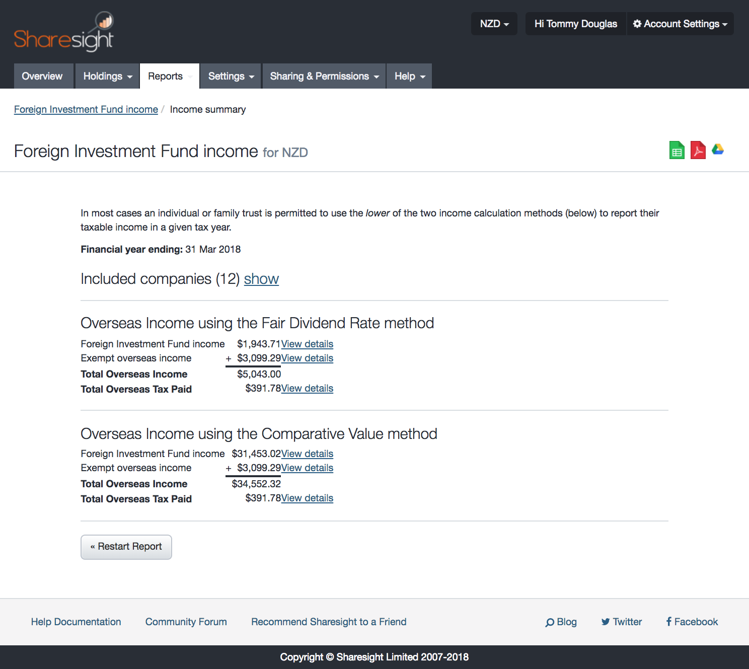Open Help Documentation in the footer
The height and width of the screenshot is (669, 749).
click(76, 622)
